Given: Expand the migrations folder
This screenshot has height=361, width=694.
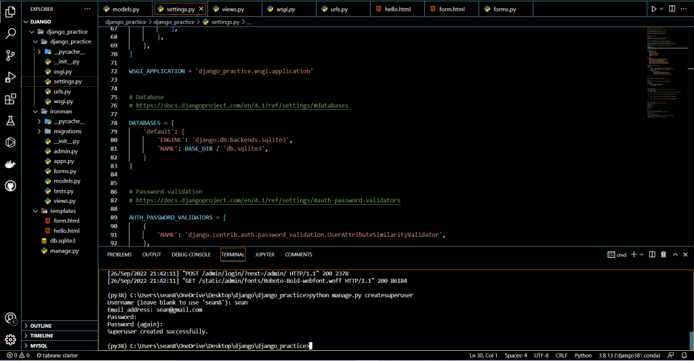Looking at the screenshot, I should (x=60, y=132).
